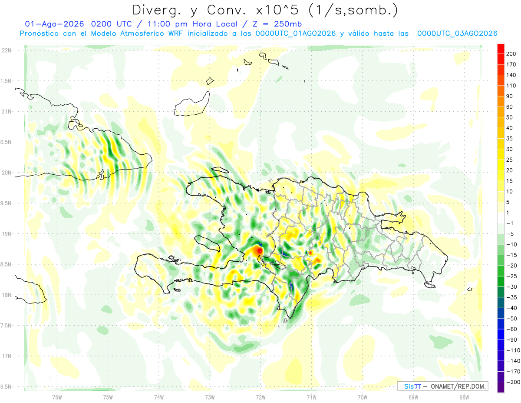Screen dimensions: 521x403
Task: Click the '72W' longitude label
Action: tap(260, 397)
